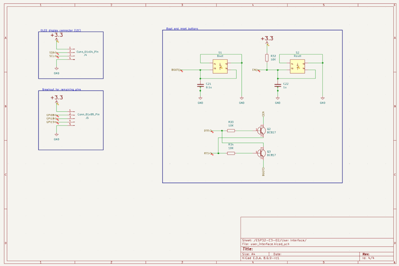The image size is (399, 266).
Task: Click the EN label left of switch S2
Action: [x=255, y=70]
